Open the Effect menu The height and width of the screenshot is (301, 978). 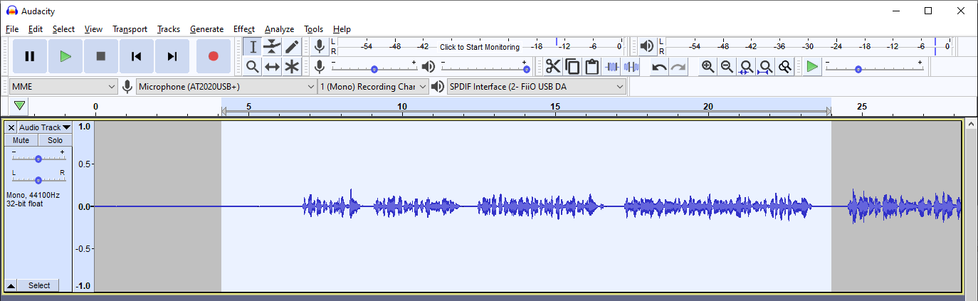click(x=244, y=29)
